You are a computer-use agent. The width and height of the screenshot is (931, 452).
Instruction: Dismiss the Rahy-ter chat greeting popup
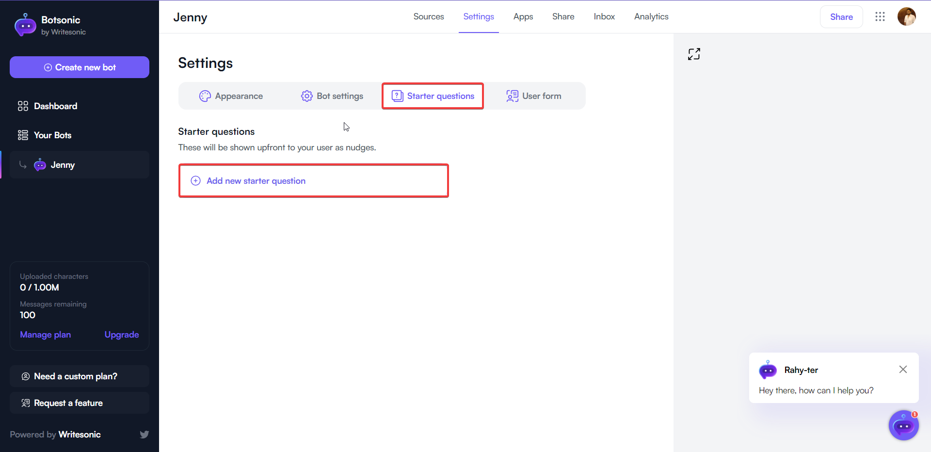[x=903, y=369]
